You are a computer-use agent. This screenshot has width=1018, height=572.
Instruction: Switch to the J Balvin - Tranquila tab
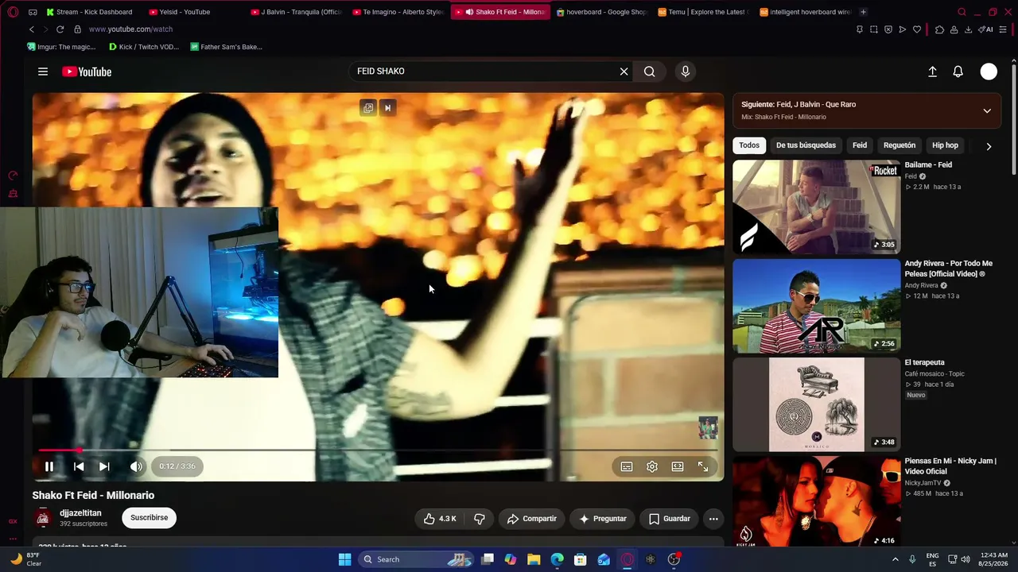(x=296, y=12)
